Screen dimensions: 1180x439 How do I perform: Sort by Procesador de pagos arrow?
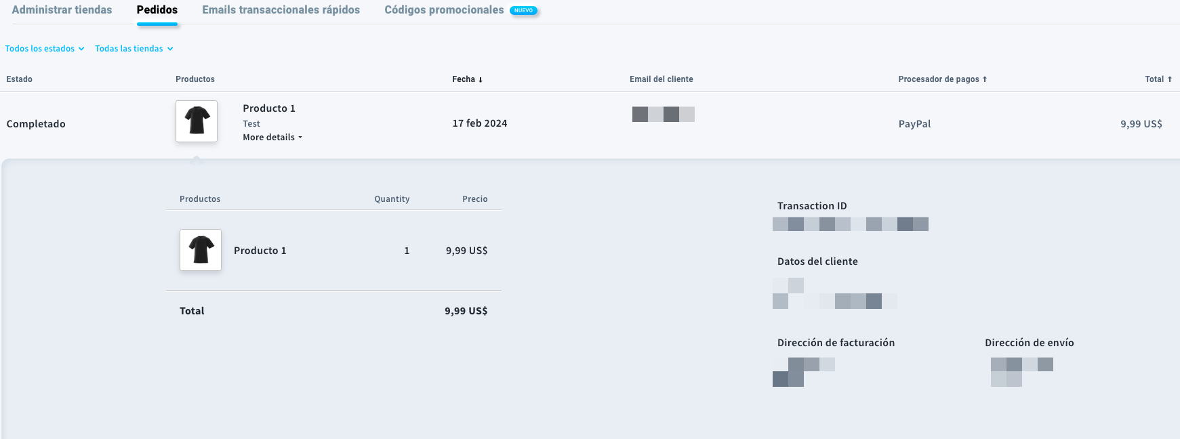click(985, 79)
